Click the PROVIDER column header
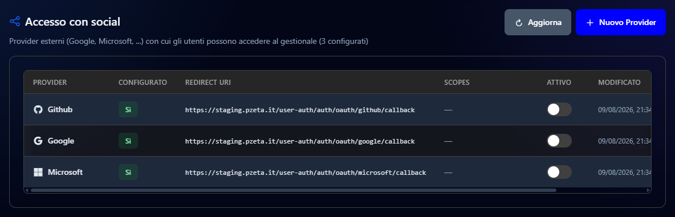The width and height of the screenshot is (675, 217). pos(50,82)
